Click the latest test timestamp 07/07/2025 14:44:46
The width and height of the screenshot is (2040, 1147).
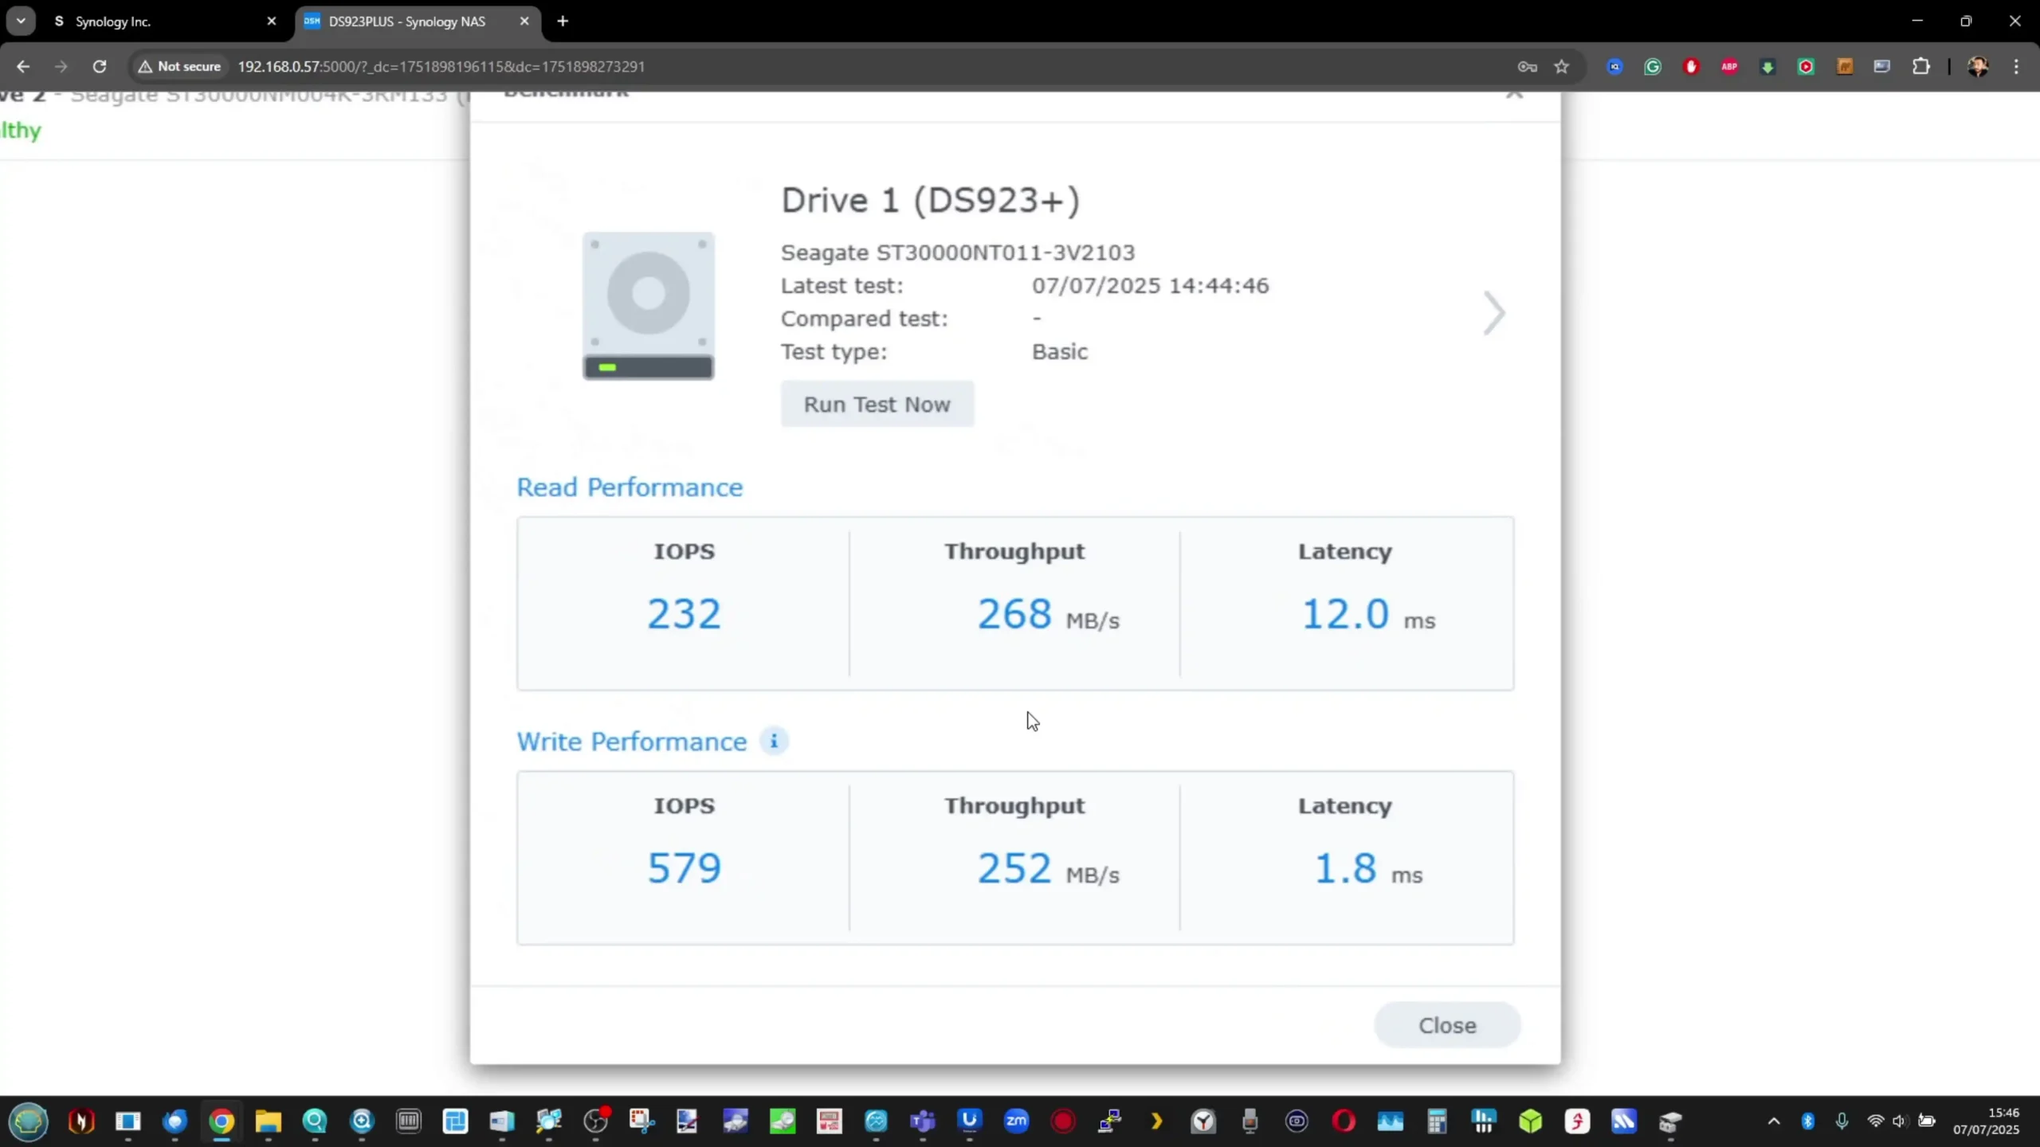[1150, 285]
